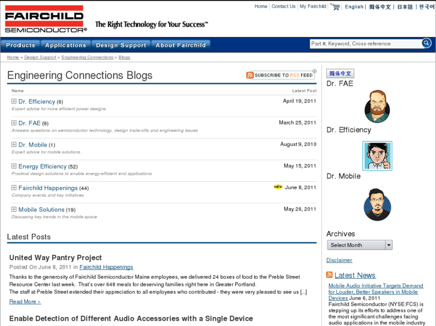Expand the Energy Efficiency blog row
The width and height of the screenshot is (436, 326).
[14, 166]
